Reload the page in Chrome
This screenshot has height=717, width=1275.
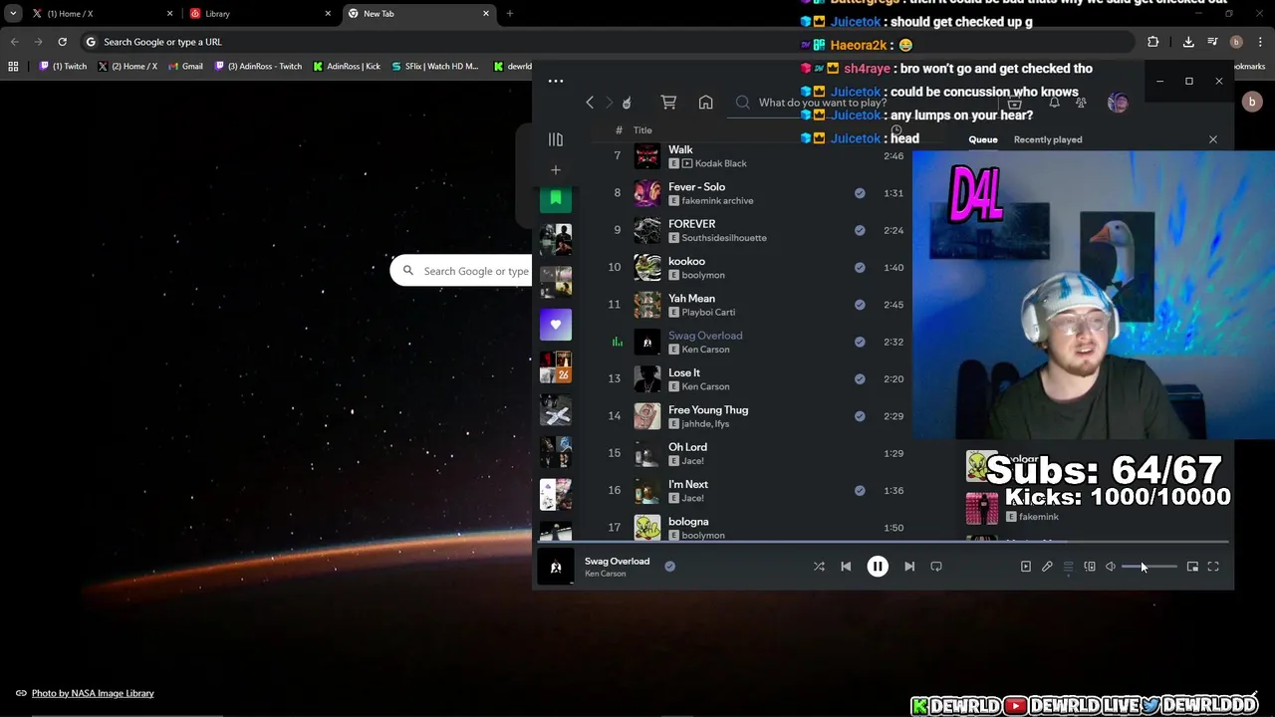pos(62,42)
